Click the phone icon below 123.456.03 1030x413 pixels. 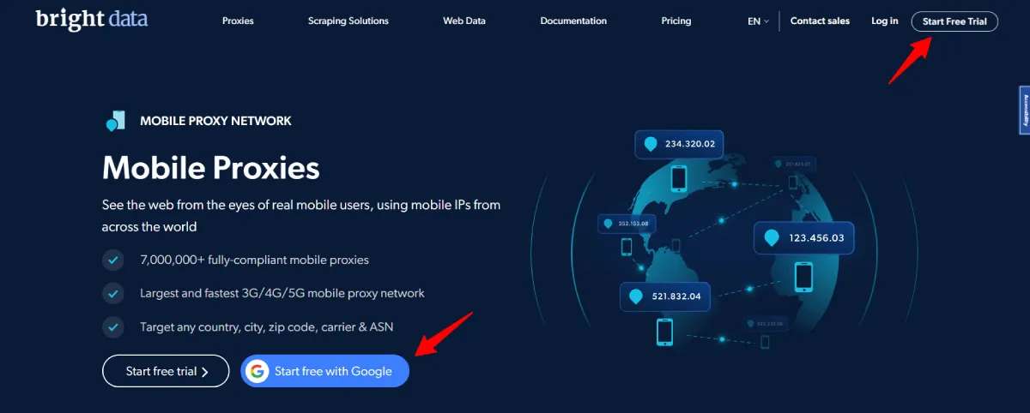[x=803, y=277]
